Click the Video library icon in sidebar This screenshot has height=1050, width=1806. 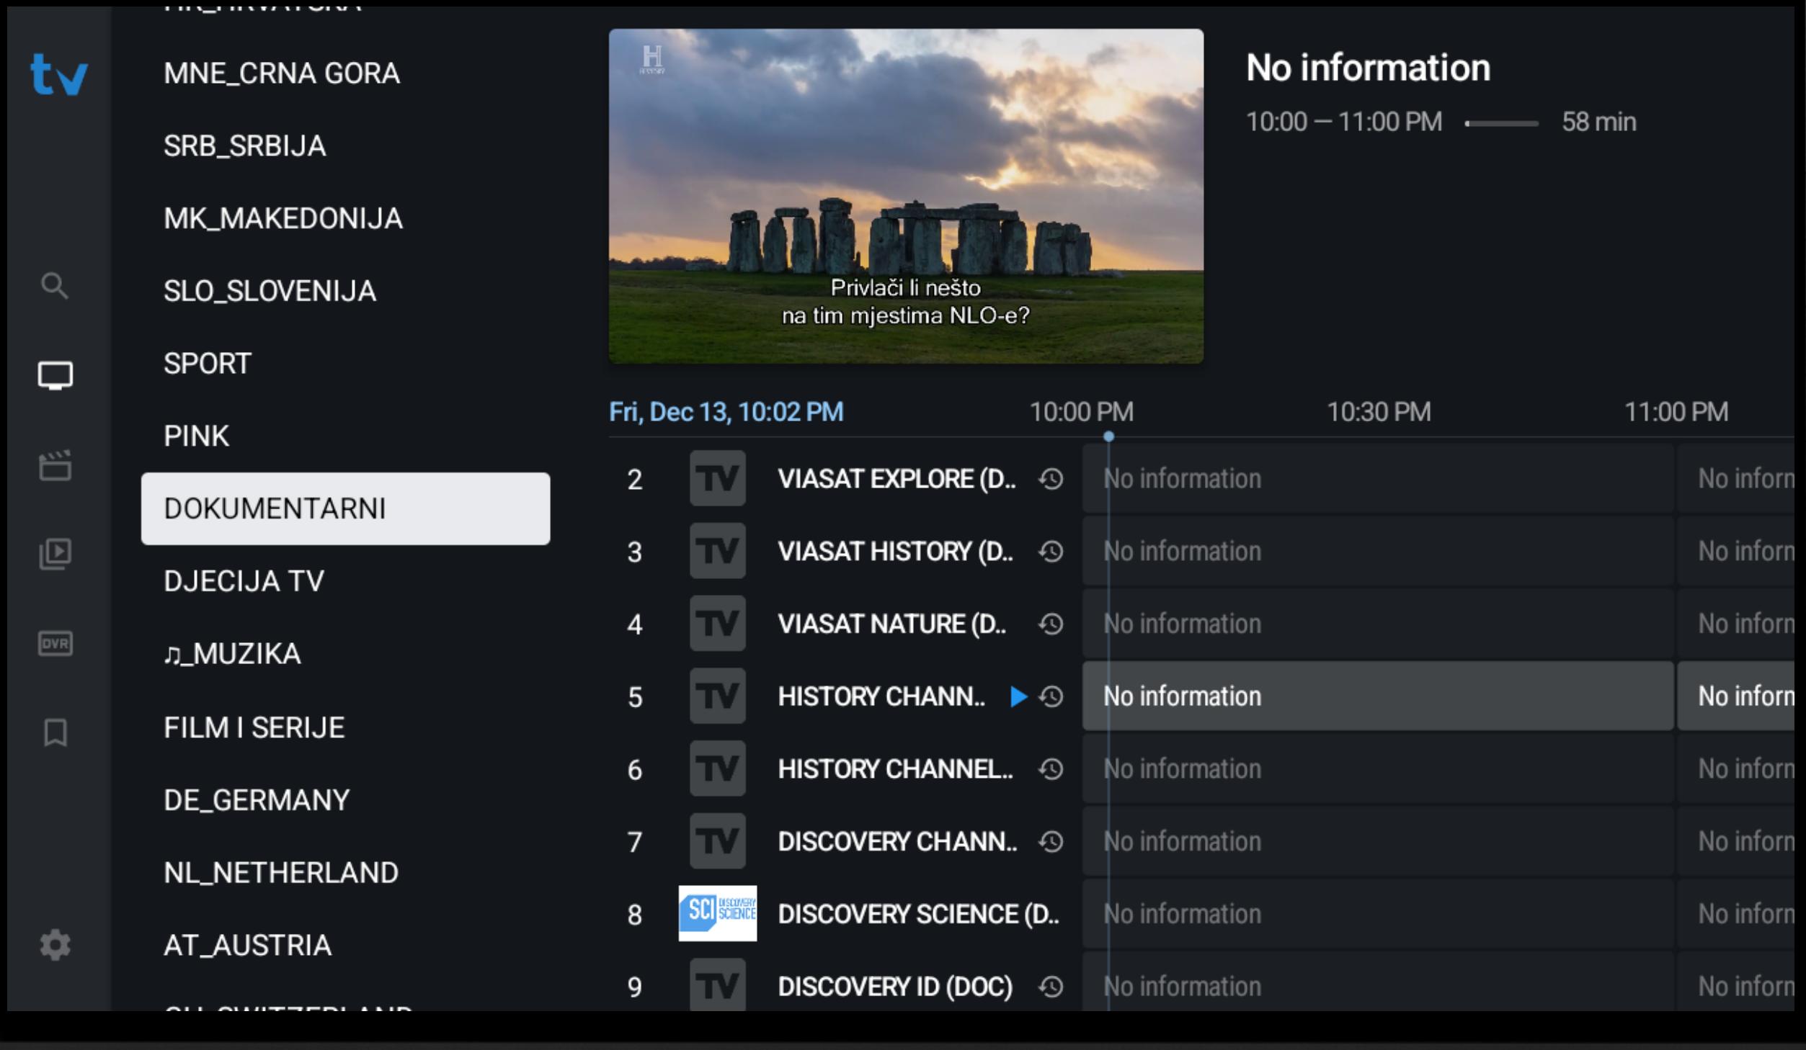click(55, 554)
